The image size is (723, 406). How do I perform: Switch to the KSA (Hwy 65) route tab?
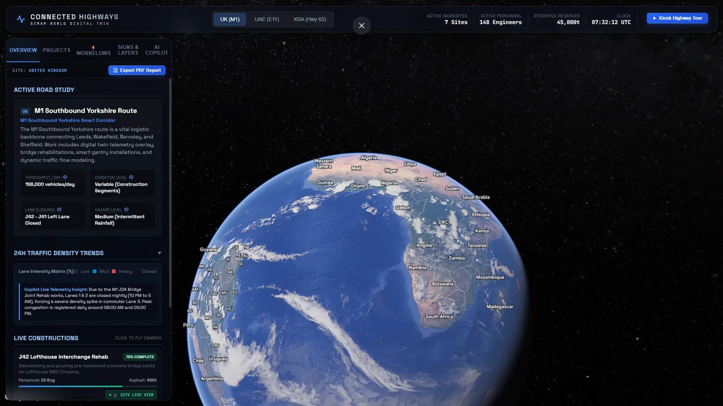pyautogui.click(x=310, y=19)
